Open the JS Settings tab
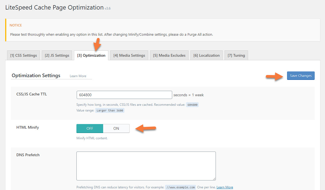Image resolution: width=325 pixels, height=190 pixels. [x=57, y=55]
